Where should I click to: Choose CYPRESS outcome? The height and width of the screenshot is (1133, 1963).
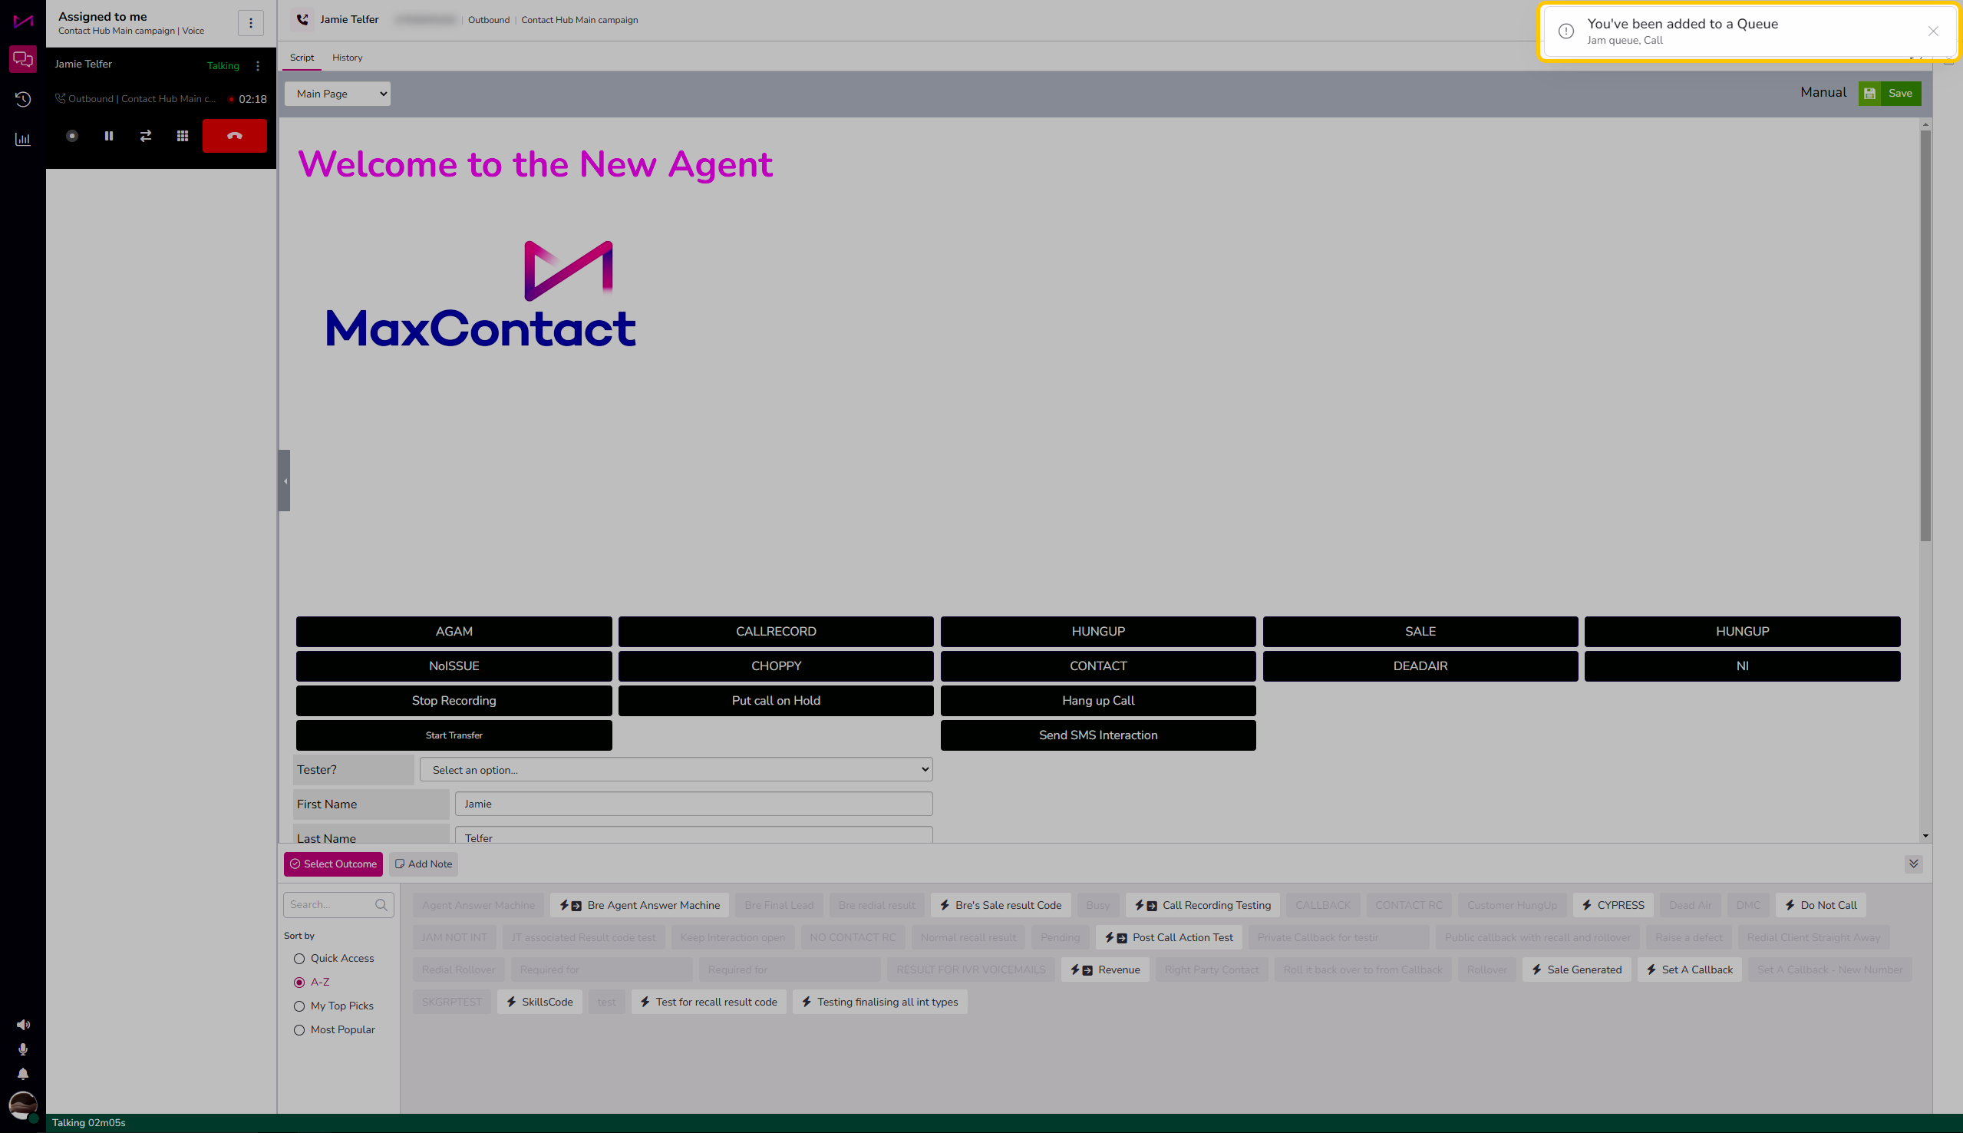click(1614, 905)
